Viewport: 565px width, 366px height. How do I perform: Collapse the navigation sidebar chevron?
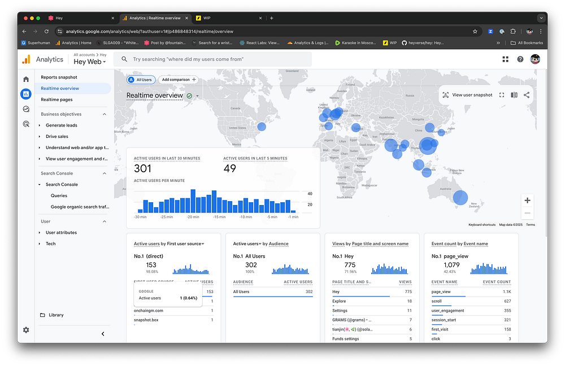pos(103,334)
